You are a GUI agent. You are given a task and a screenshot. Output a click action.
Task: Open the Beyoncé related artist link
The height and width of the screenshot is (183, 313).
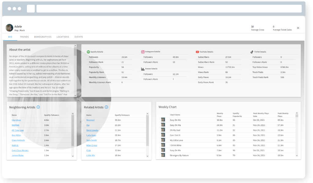point(90,120)
